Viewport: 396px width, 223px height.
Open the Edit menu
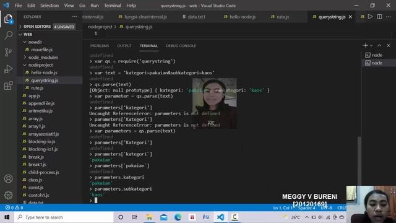[31, 6]
